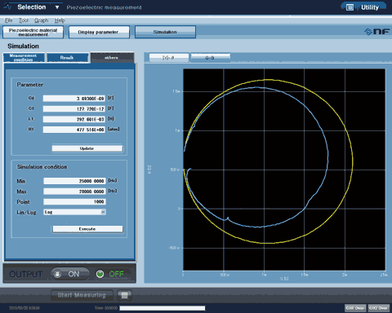Viewport: 392px width, 313px height.
Task: Click the CH1 Over indicator
Action: tap(355, 308)
